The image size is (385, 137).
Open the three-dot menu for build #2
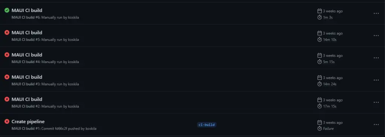click(x=376, y=102)
